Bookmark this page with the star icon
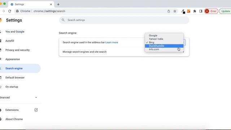231x130 pixels. [175, 11]
